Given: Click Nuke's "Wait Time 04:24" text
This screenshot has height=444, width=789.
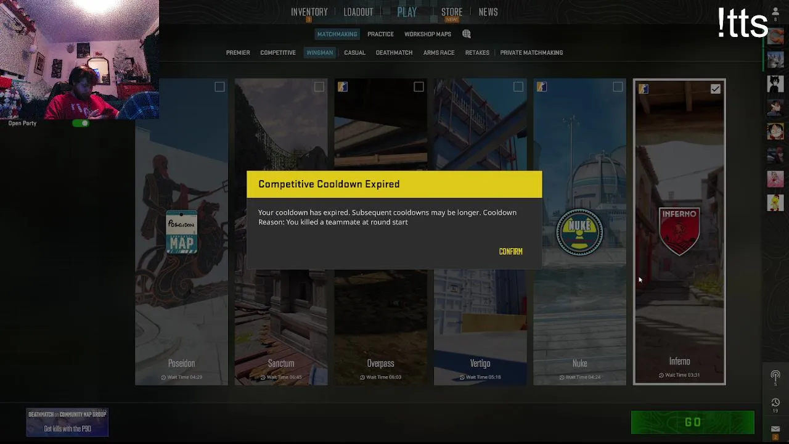Looking at the screenshot, I should point(583,377).
